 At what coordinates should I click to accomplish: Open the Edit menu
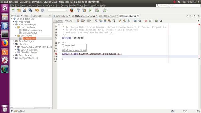pos(17,5)
